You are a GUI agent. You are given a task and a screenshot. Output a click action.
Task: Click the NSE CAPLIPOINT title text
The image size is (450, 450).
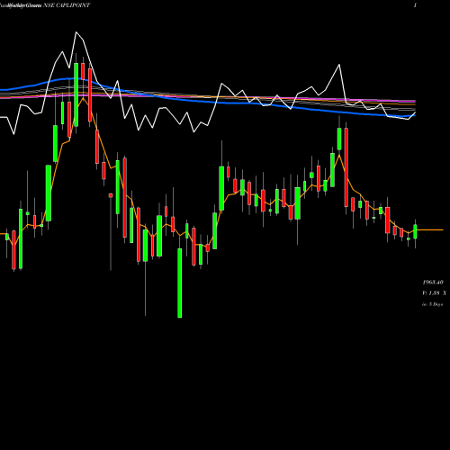click(67, 5)
